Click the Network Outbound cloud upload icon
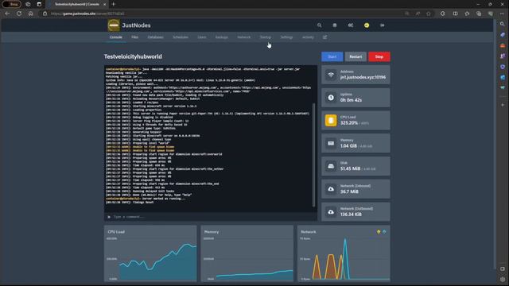 (331, 212)
